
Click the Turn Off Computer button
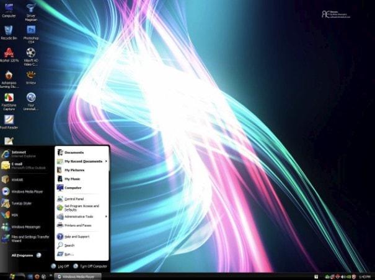click(90, 266)
